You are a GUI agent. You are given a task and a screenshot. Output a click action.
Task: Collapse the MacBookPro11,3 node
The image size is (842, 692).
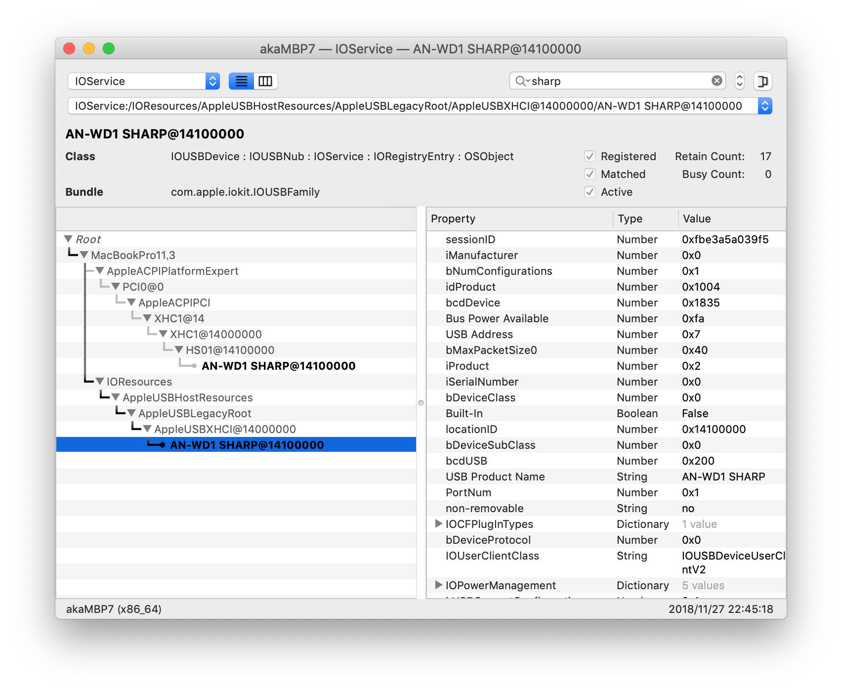coord(84,255)
